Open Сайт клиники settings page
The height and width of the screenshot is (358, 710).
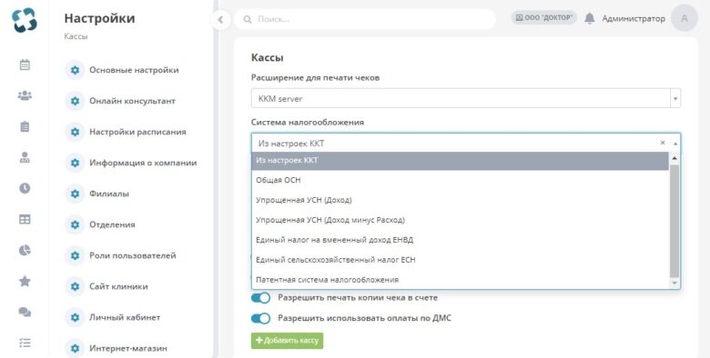tap(118, 286)
